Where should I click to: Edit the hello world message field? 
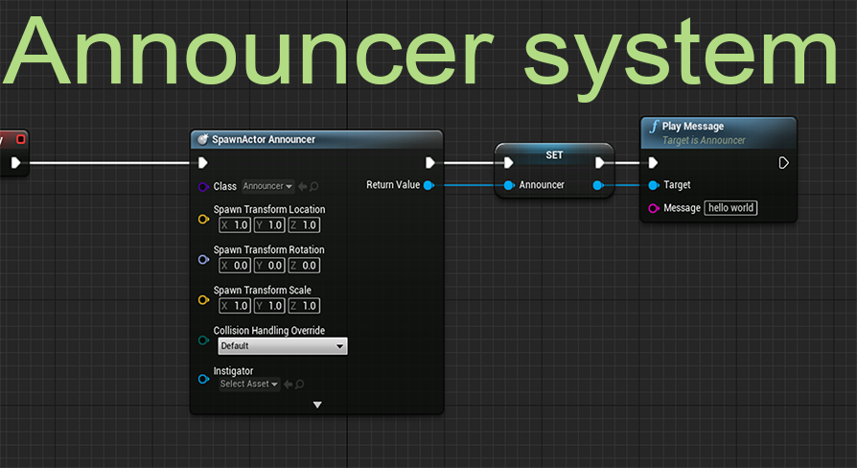point(730,208)
